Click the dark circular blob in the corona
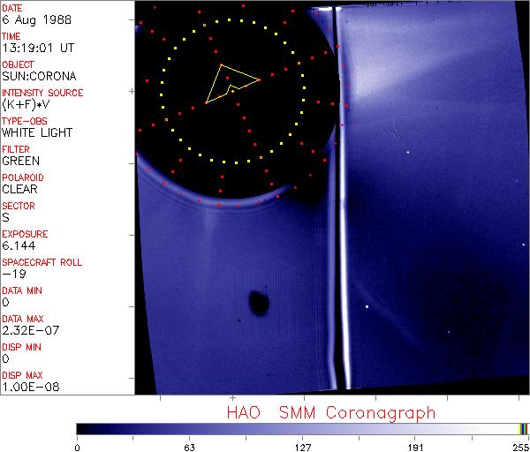Screen dimensions: 530x452 (259, 302)
